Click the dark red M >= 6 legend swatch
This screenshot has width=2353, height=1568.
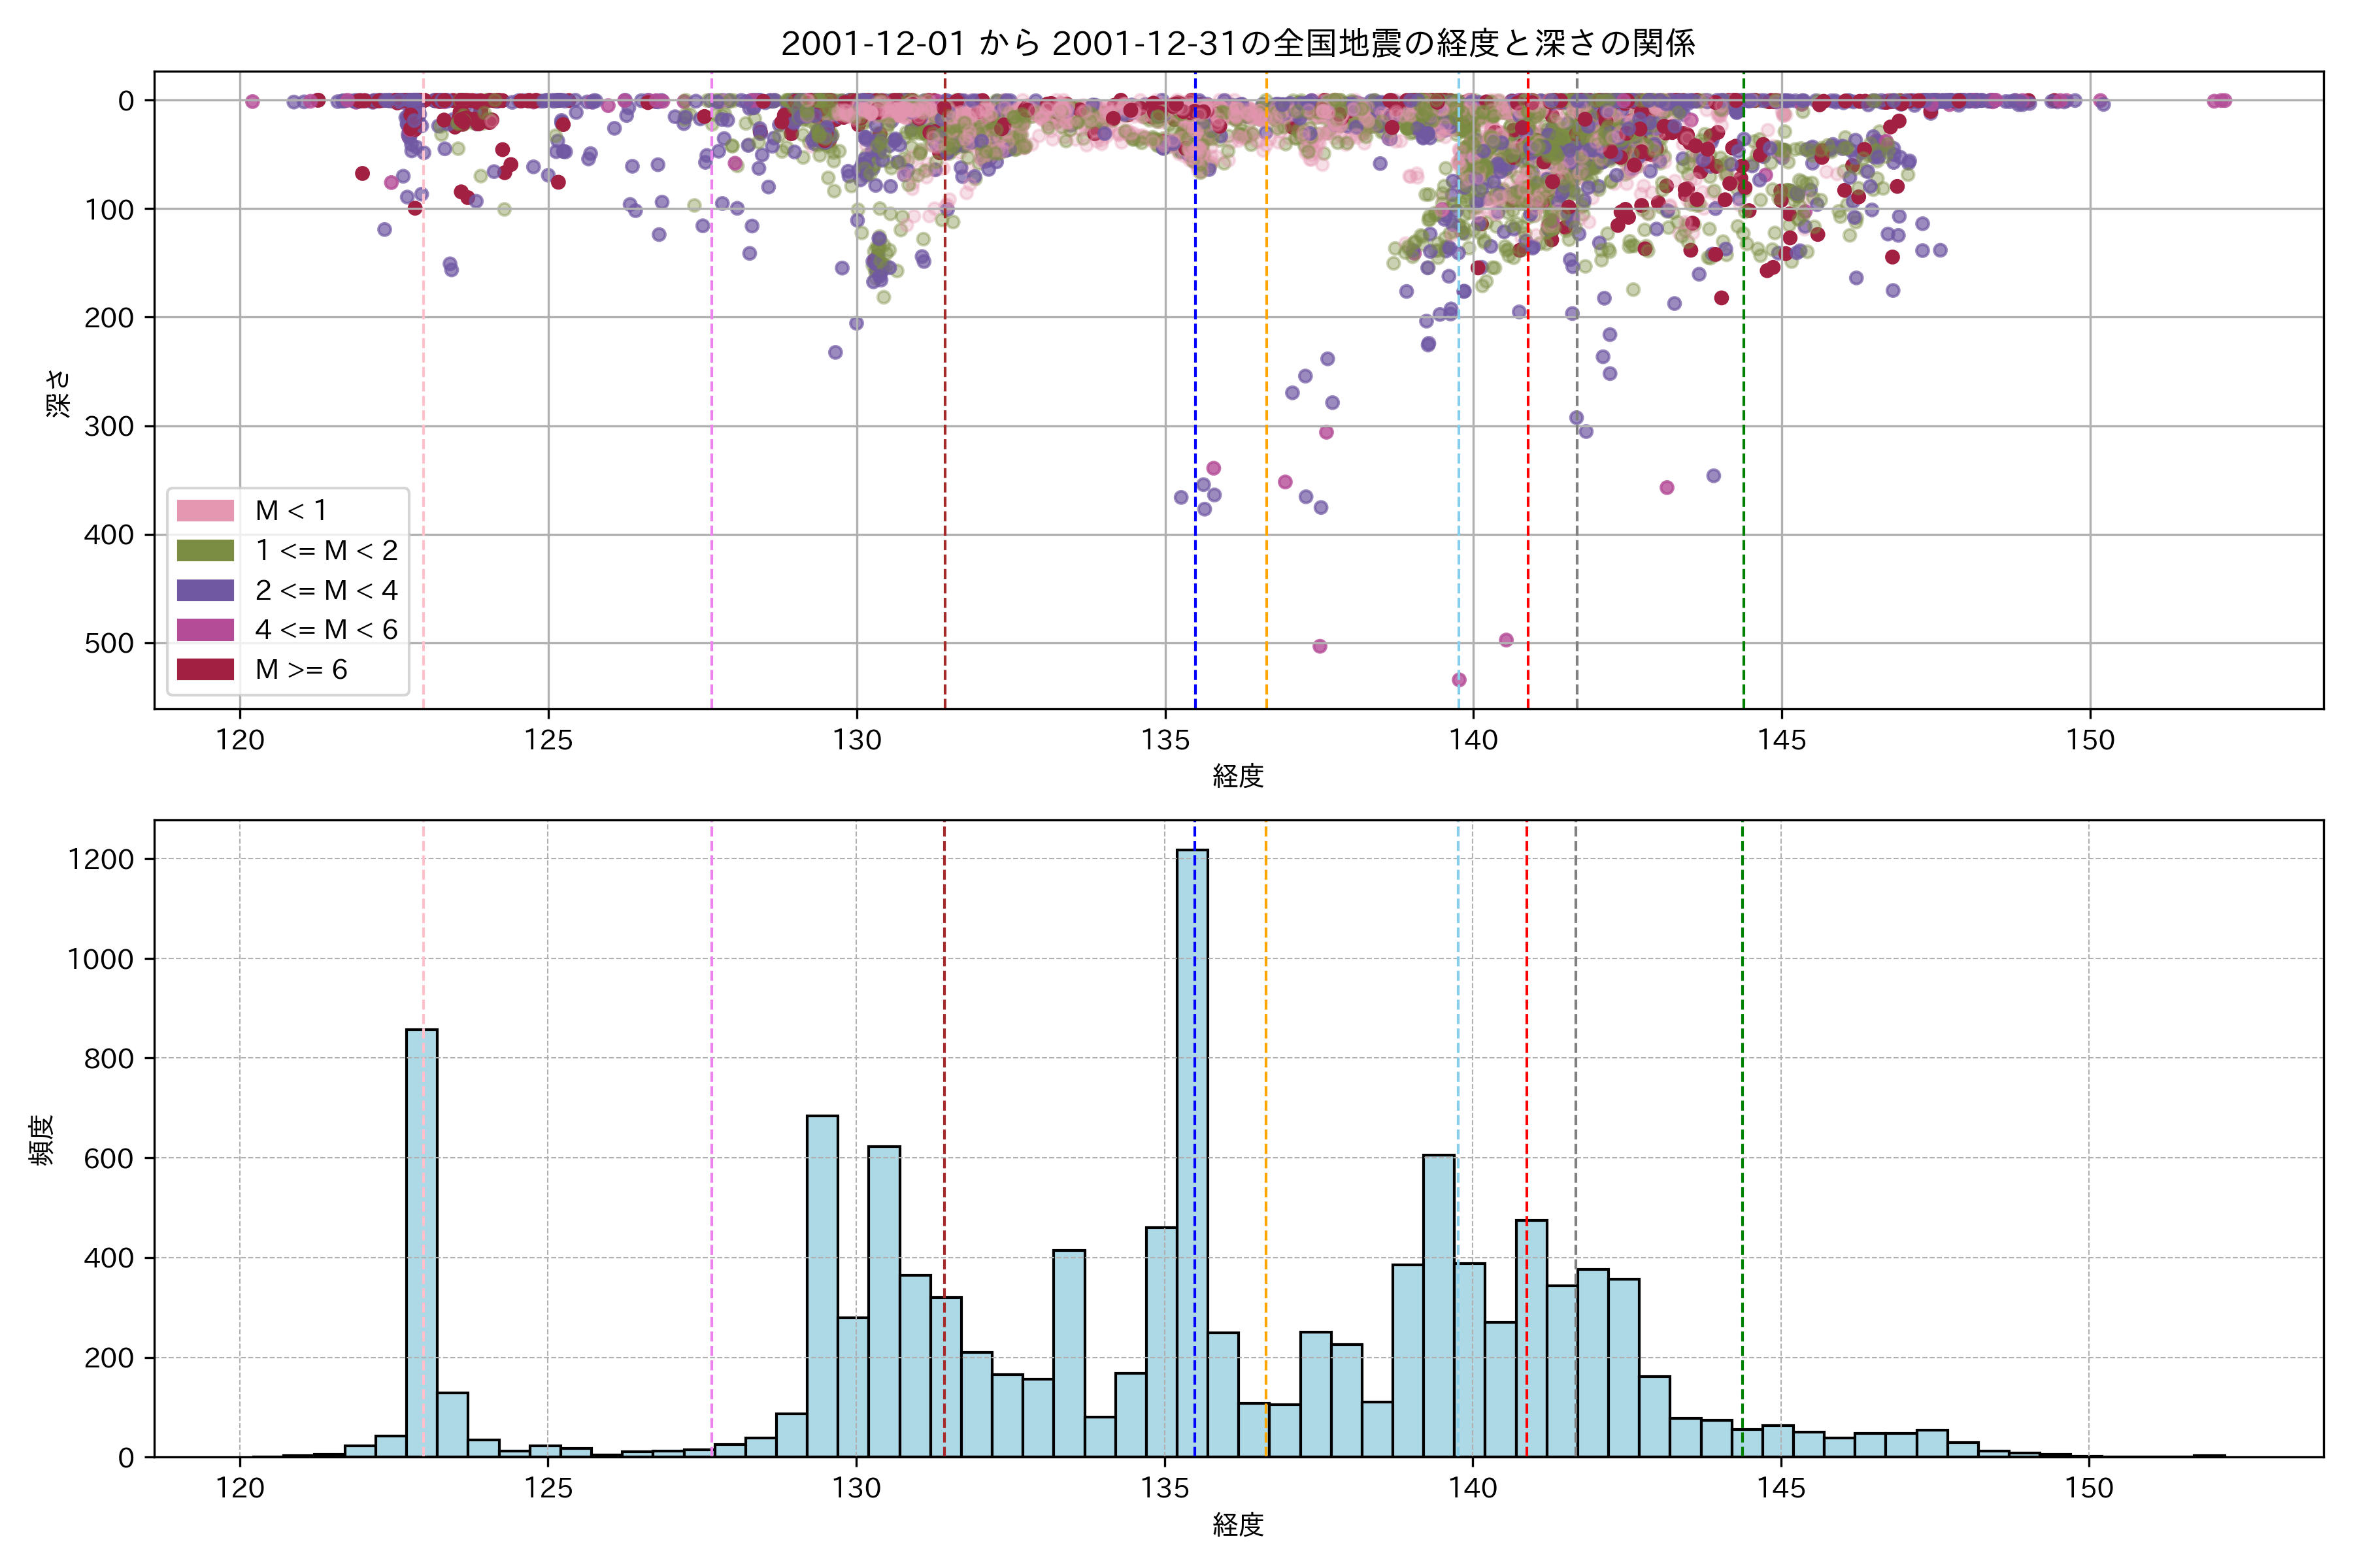205,670
